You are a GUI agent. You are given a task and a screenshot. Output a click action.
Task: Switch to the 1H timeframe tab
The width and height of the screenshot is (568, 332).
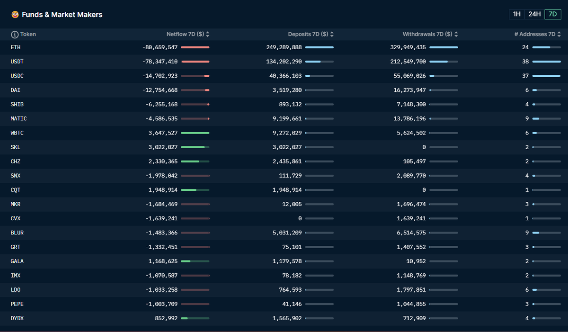(517, 14)
